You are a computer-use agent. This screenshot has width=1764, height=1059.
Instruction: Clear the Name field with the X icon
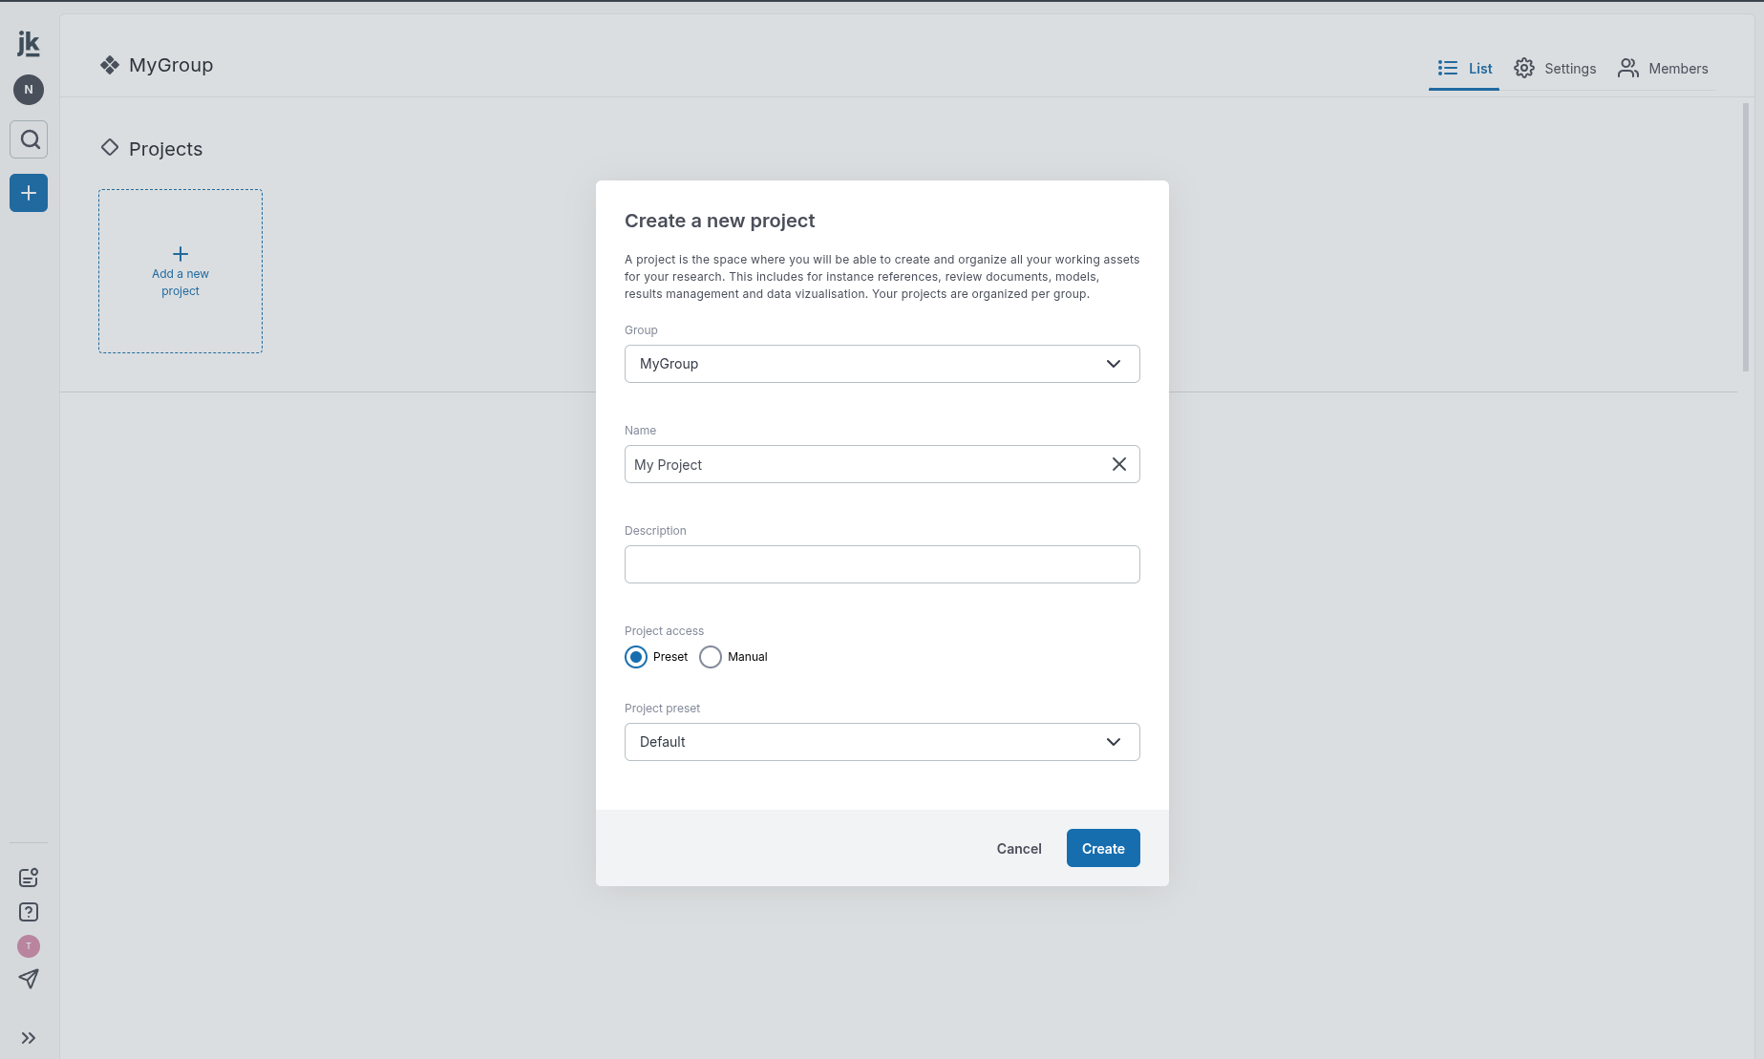pos(1119,464)
